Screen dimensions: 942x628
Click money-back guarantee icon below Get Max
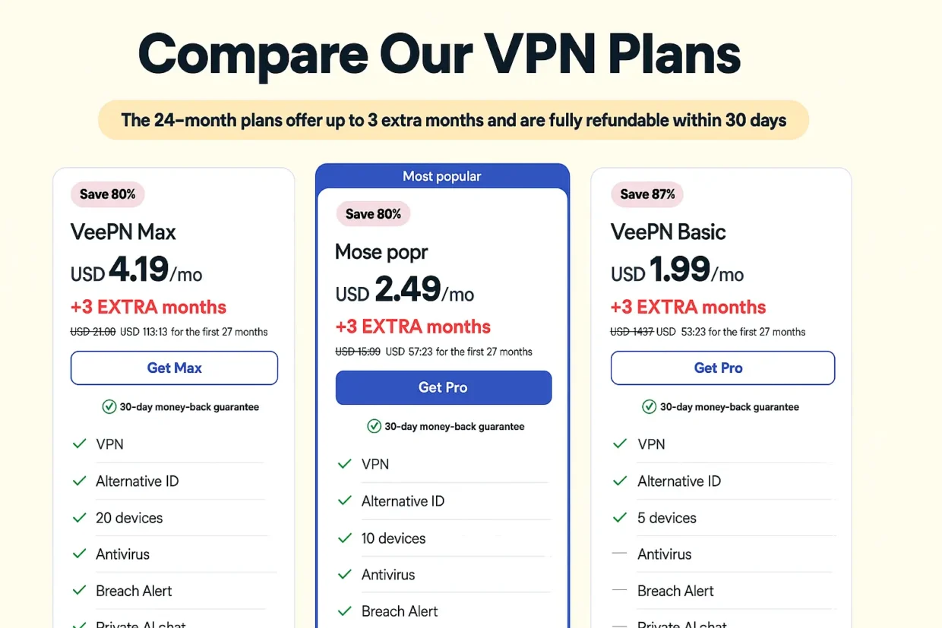coord(109,407)
